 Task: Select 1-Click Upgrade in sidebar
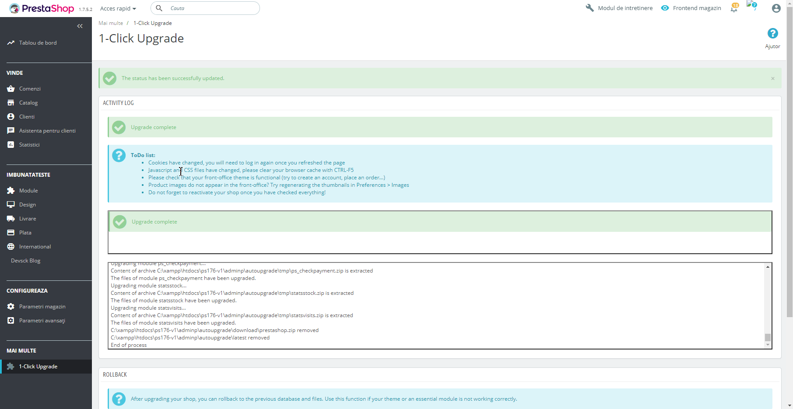(46, 367)
